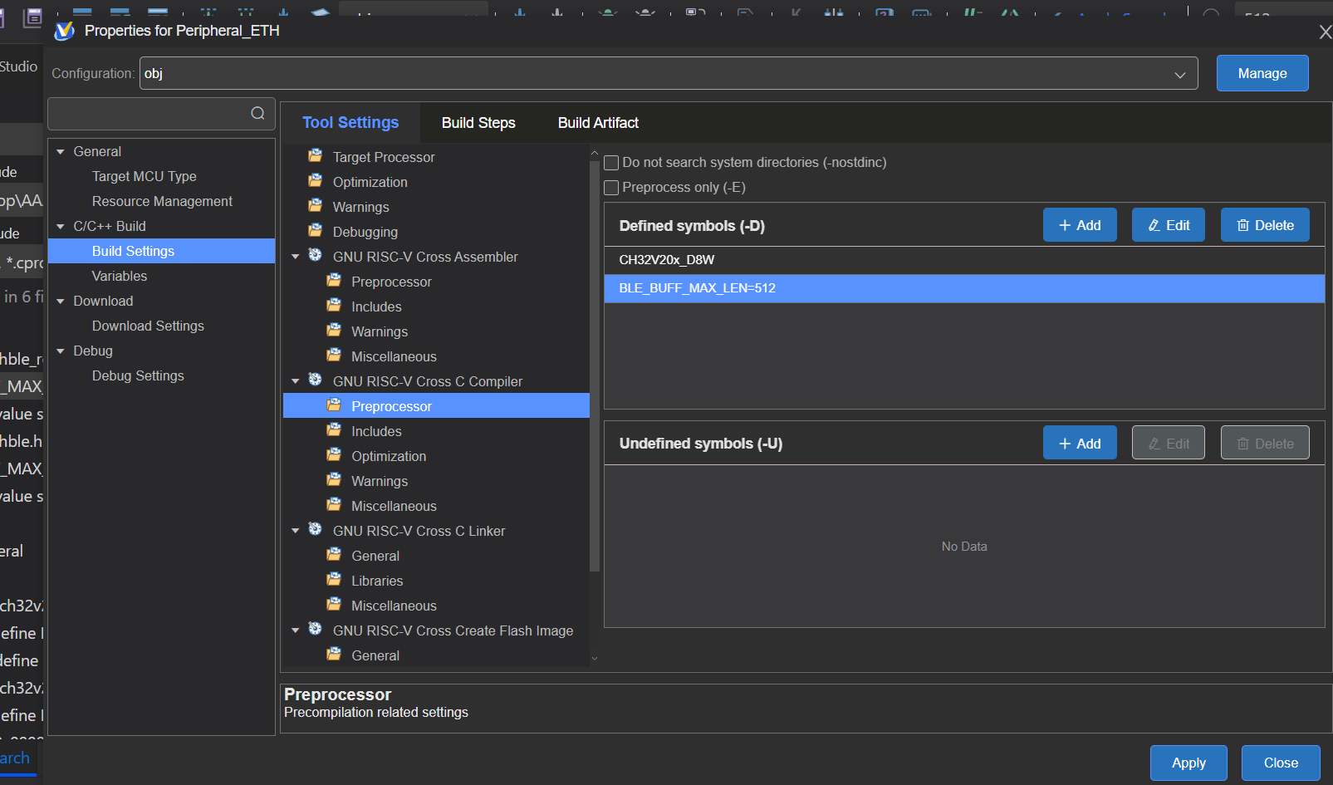Open the Build Steps tab

[x=478, y=123]
